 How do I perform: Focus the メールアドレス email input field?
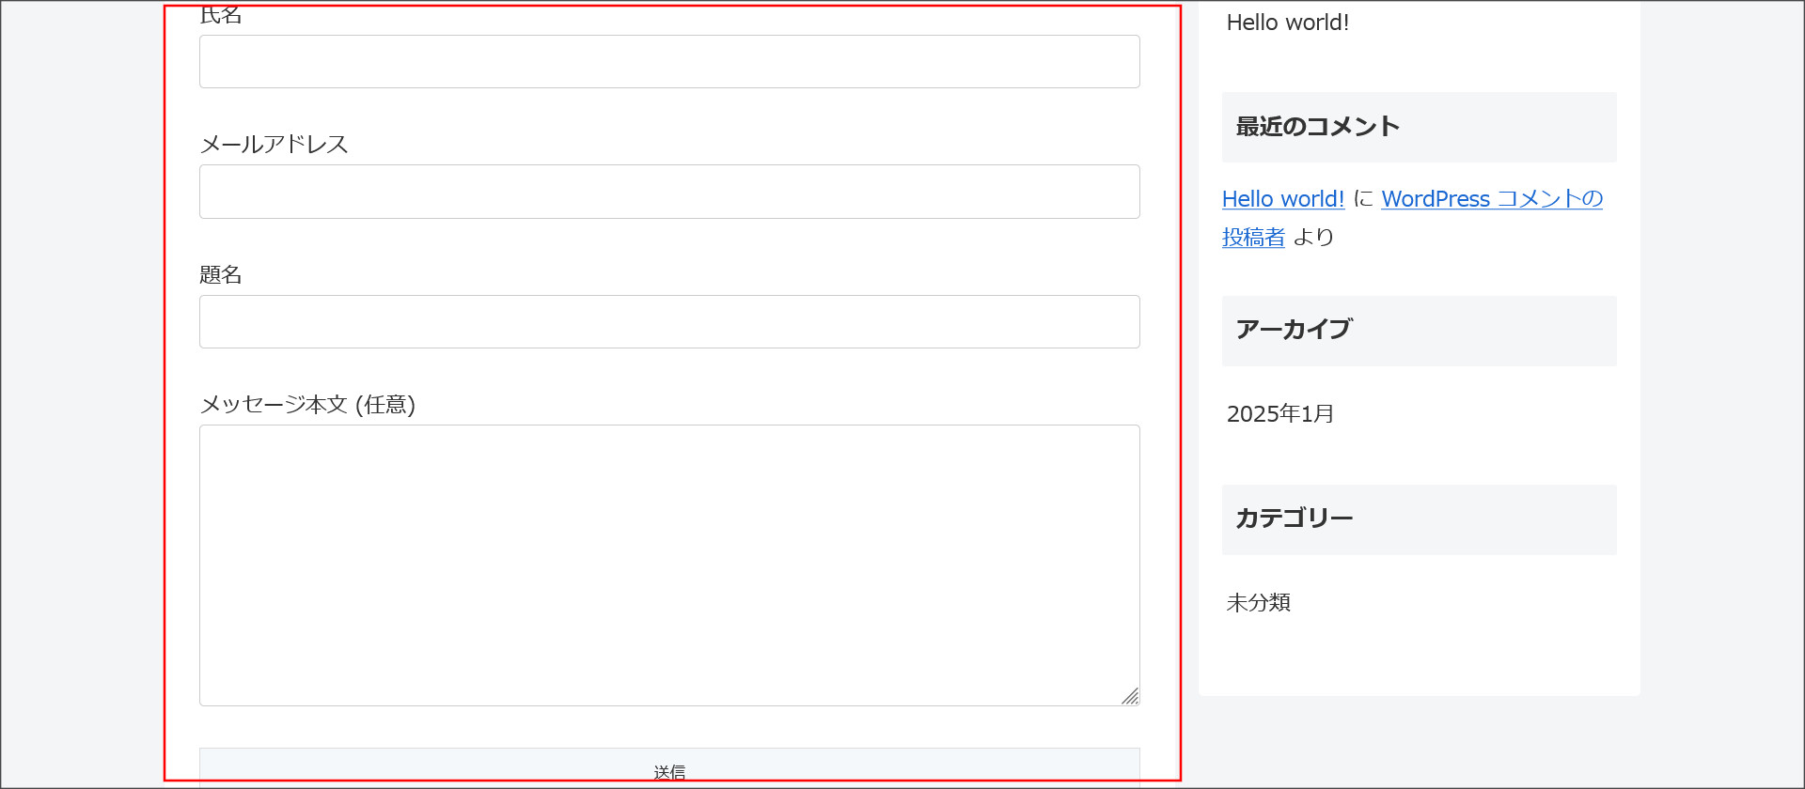coord(669,192)
